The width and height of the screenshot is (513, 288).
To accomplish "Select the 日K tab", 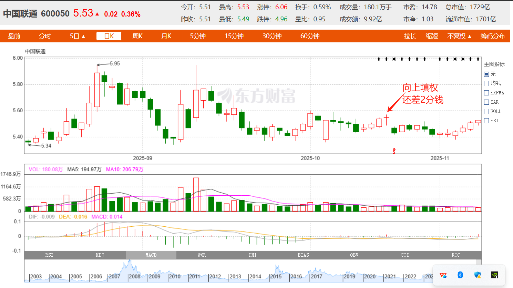I will pos(109,36).
